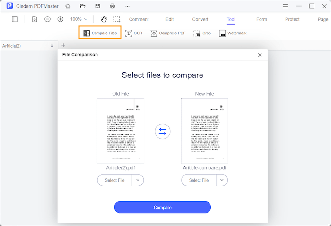Click the New File page thumbnail

click(204, 130)
